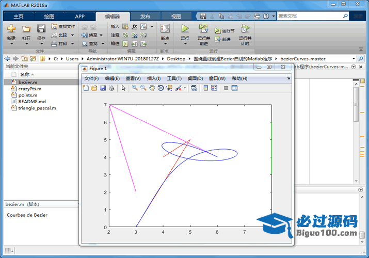Click Insert Legend icon in Figure 1

pyautogui.click(x=214, y=88)
